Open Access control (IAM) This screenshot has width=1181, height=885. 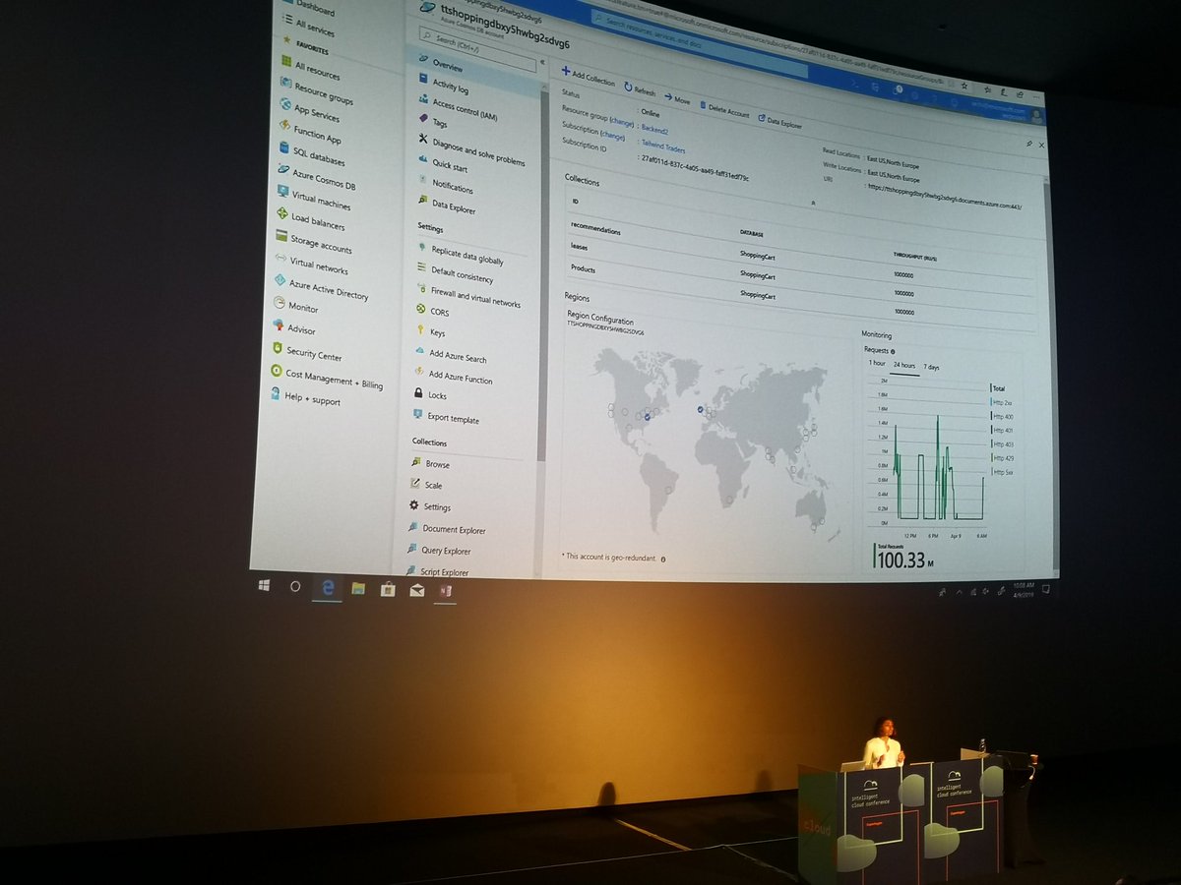pyautogui.click(x=465, y=111)
